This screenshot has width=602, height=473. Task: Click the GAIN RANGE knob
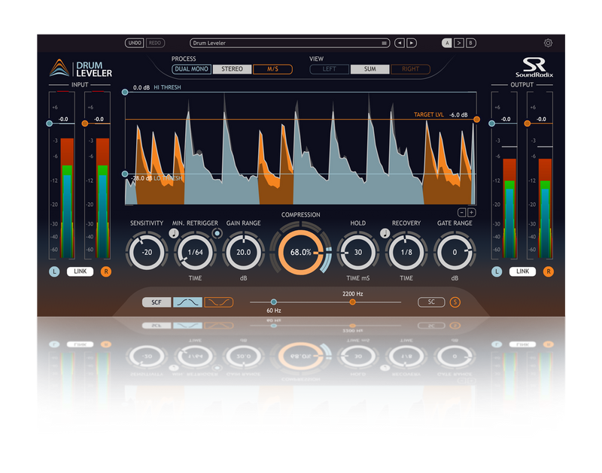pyautogui.click(x=243, y=252)
